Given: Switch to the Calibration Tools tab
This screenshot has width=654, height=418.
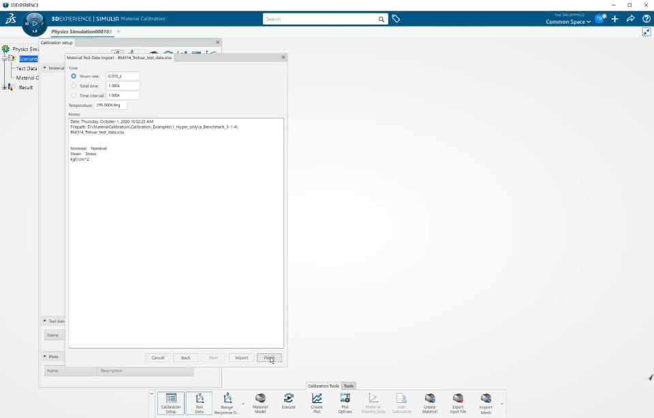Looking at the screenshot, I should tap(323, 386).
